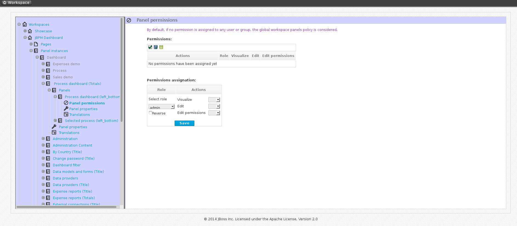Collapse the Panel instances node
517x226 pixels.
click(31, 51)
